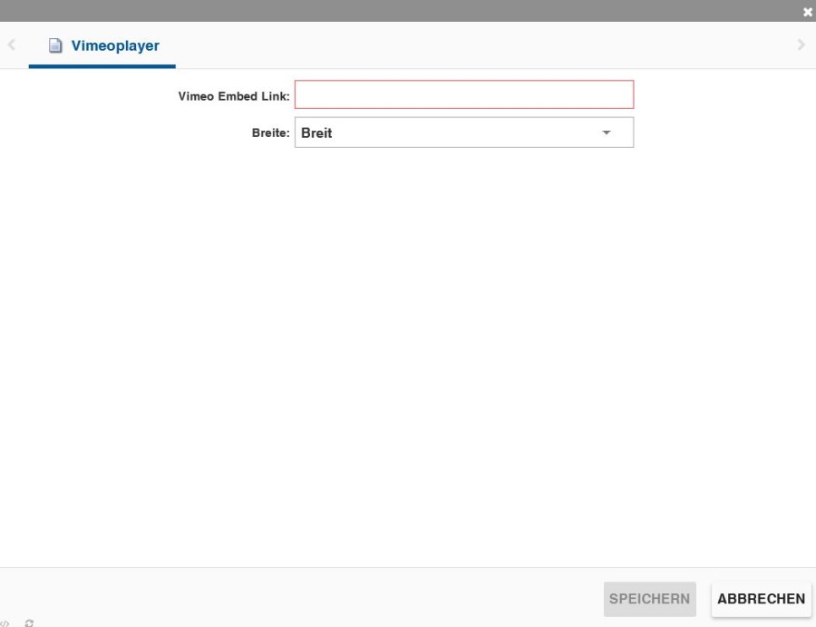
Task: Open the Vimeoplayer tab
Action: [x=102, y=46]
